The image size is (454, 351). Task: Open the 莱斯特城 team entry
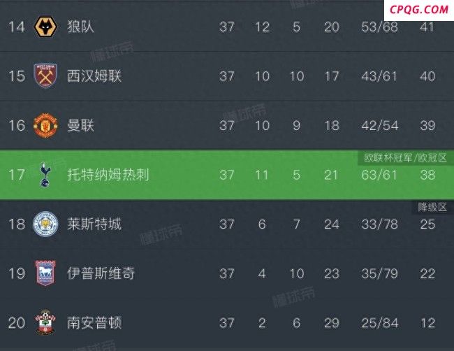click(x=94, y=224)
